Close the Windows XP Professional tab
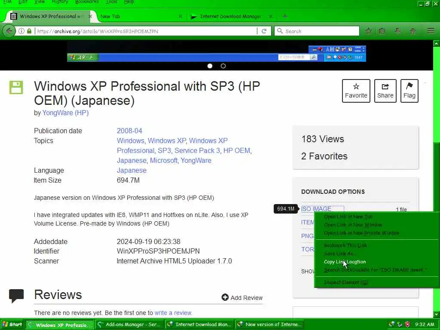This screenshot has width=440, height=330. coord(90,16)
